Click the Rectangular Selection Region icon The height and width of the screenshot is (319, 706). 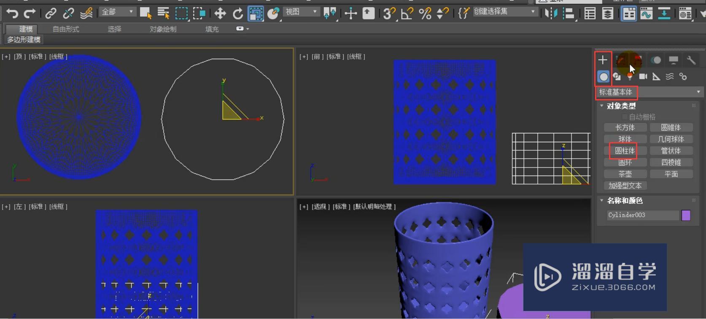click(x=181, y=14)
